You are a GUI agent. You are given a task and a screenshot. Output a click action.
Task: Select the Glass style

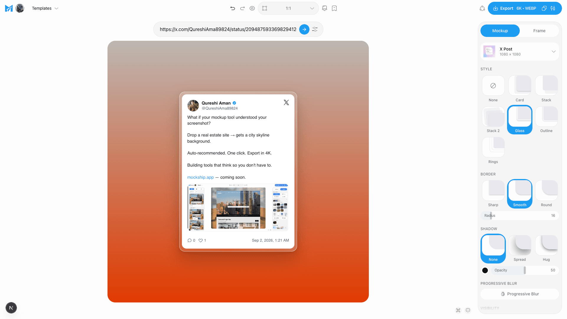[520, 120]
